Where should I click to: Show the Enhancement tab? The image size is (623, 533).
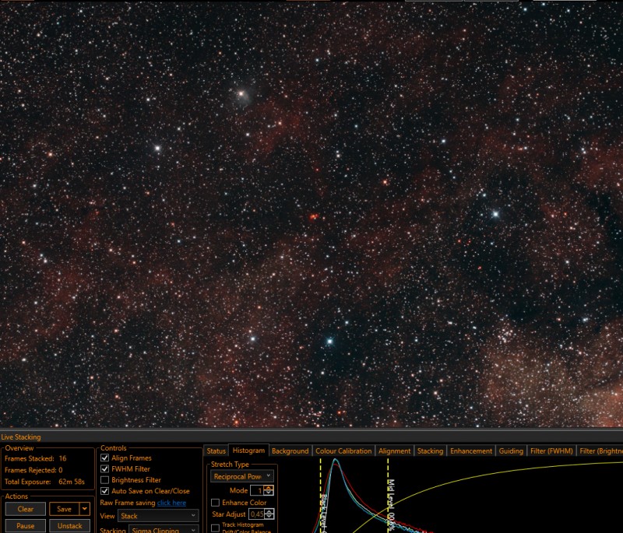pyautogui.click(x=471, y=451)
